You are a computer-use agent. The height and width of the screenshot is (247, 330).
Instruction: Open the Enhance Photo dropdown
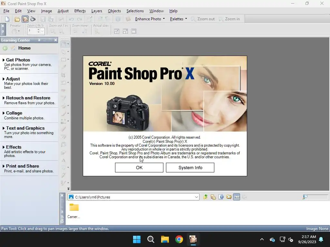pyautogui.click(x=150, y=19)
